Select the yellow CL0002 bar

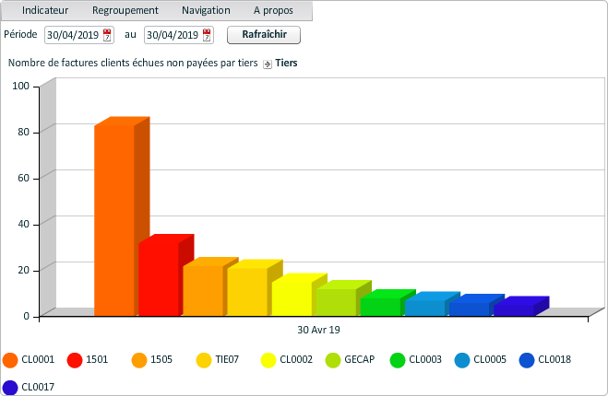click(x=292, y=298)
